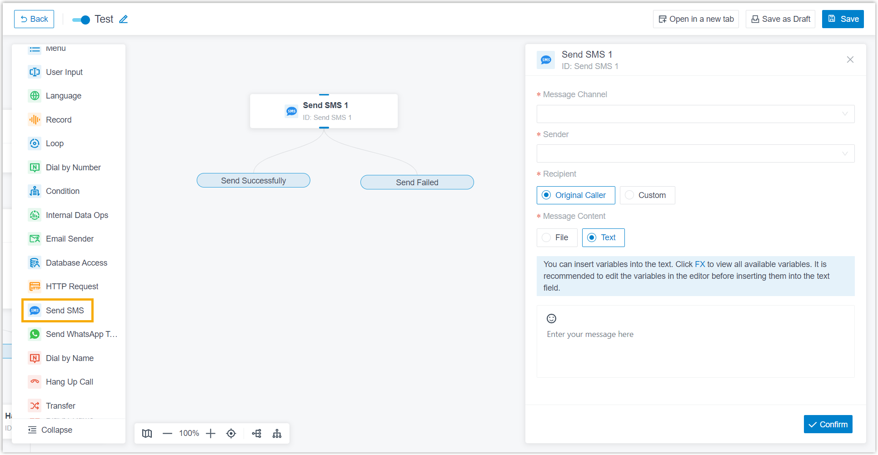878x455 pixels.
Task: Select the Hang Up Call component
Action: [69, 382]
